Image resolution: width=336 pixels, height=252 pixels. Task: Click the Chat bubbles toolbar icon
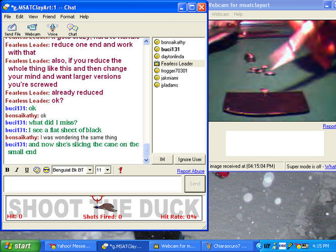pos(72,29)
